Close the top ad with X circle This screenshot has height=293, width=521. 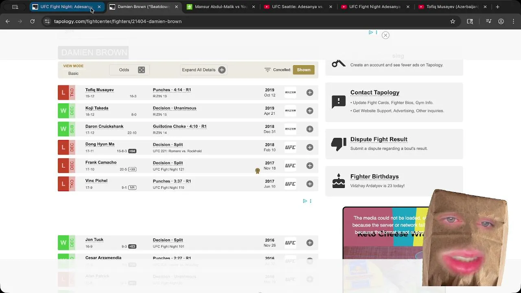(x=385, y=35)
